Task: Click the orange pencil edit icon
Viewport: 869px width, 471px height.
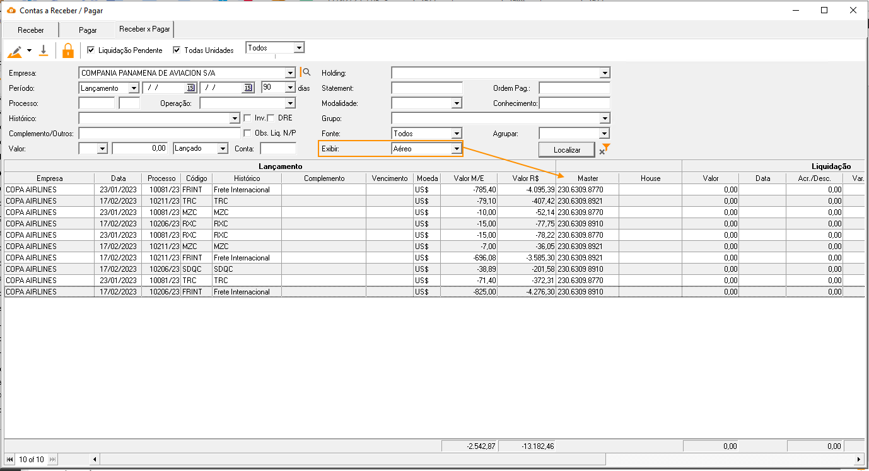Action: point(15,50)
